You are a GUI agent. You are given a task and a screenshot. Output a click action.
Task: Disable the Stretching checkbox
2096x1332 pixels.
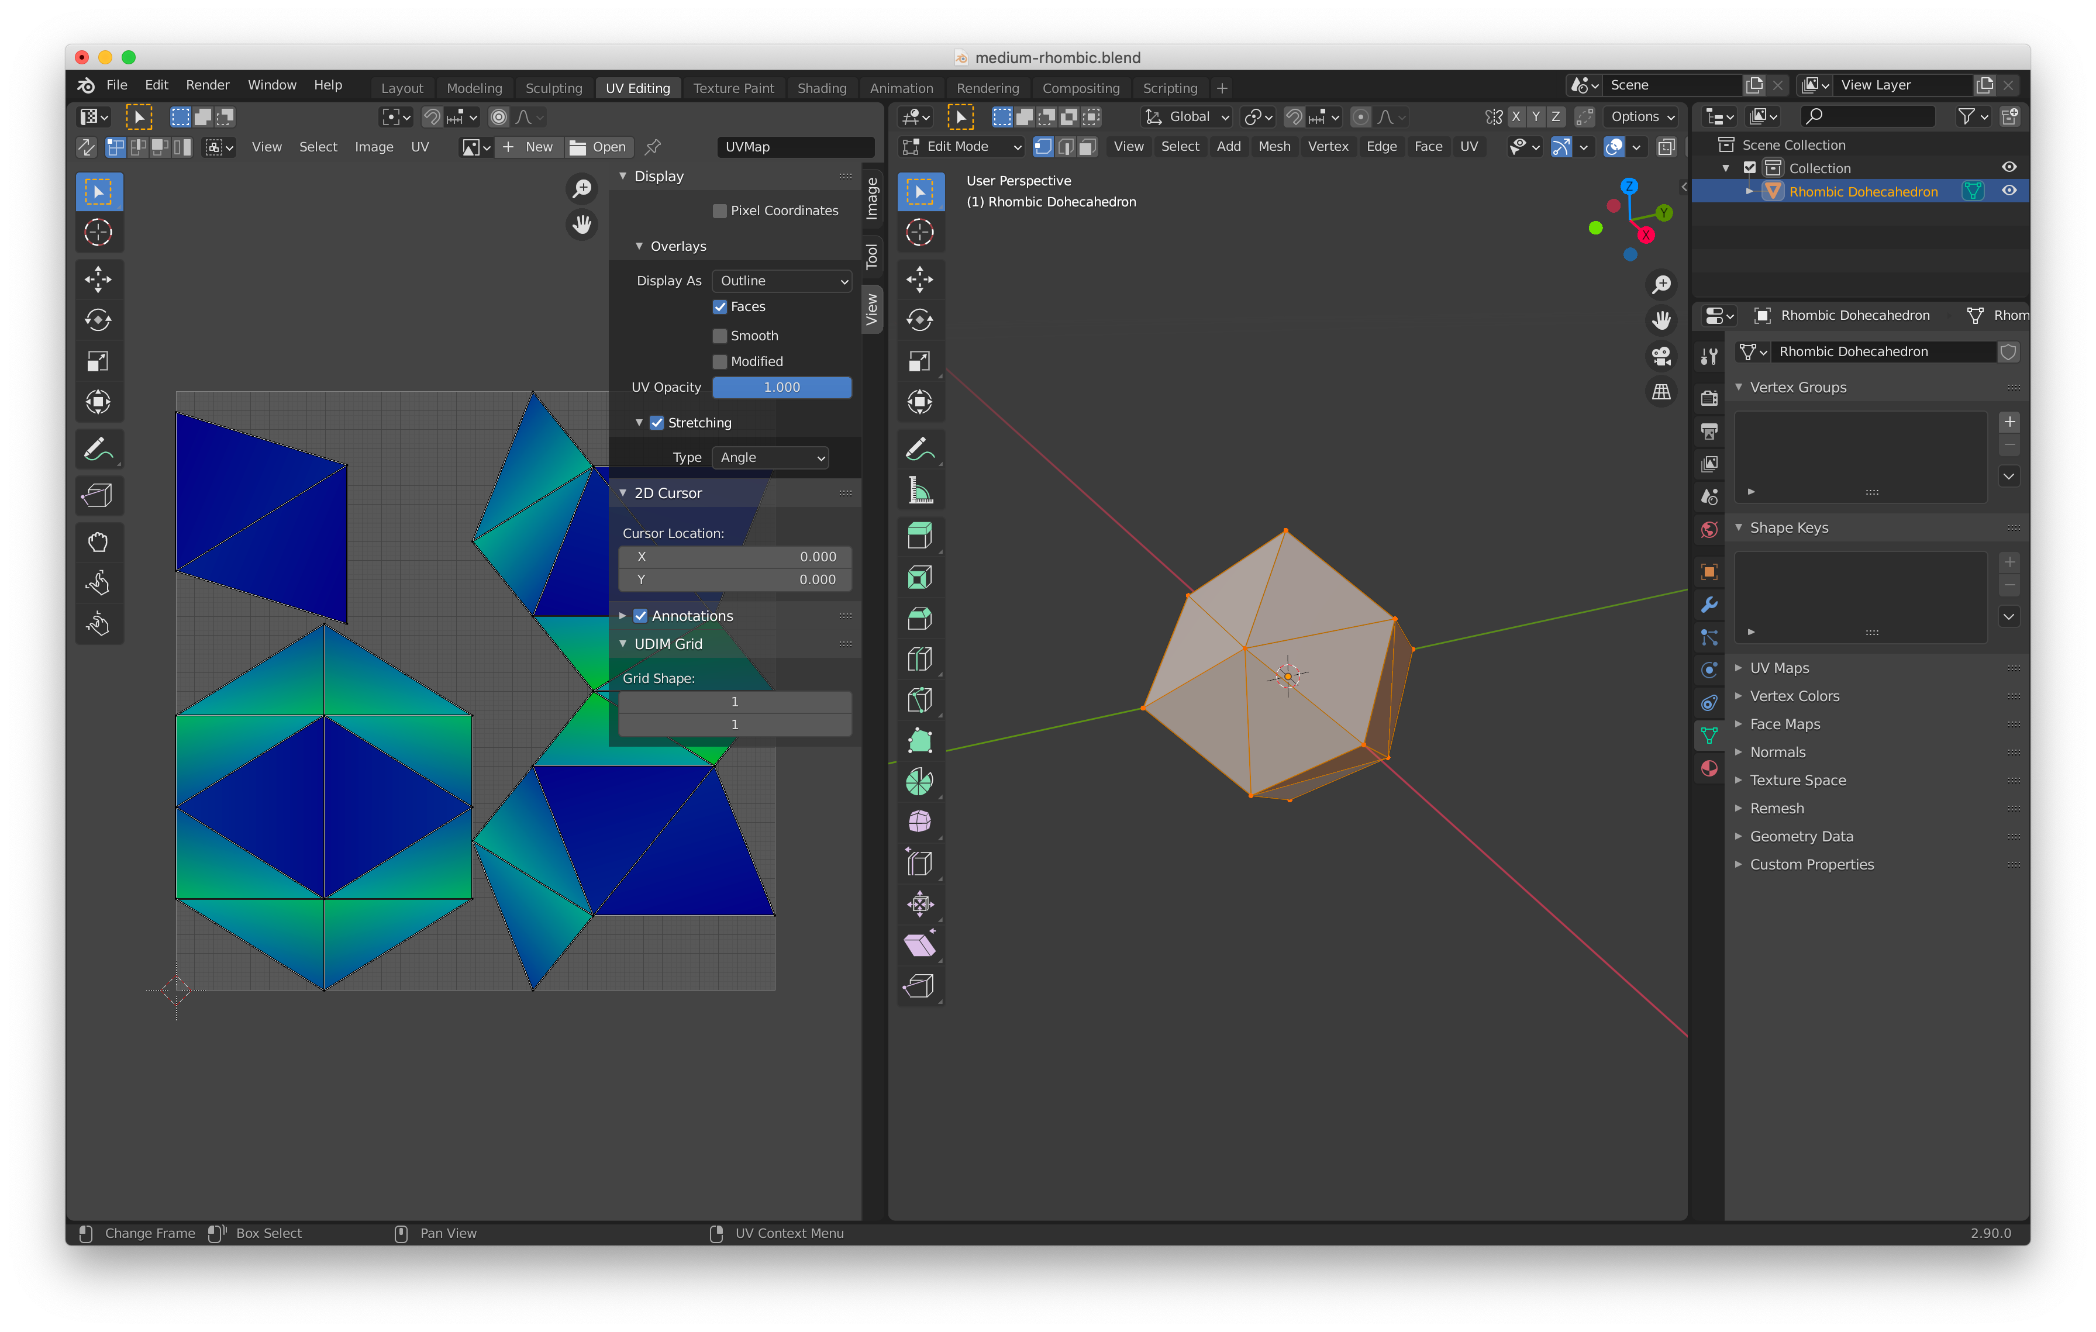[657, 423]
